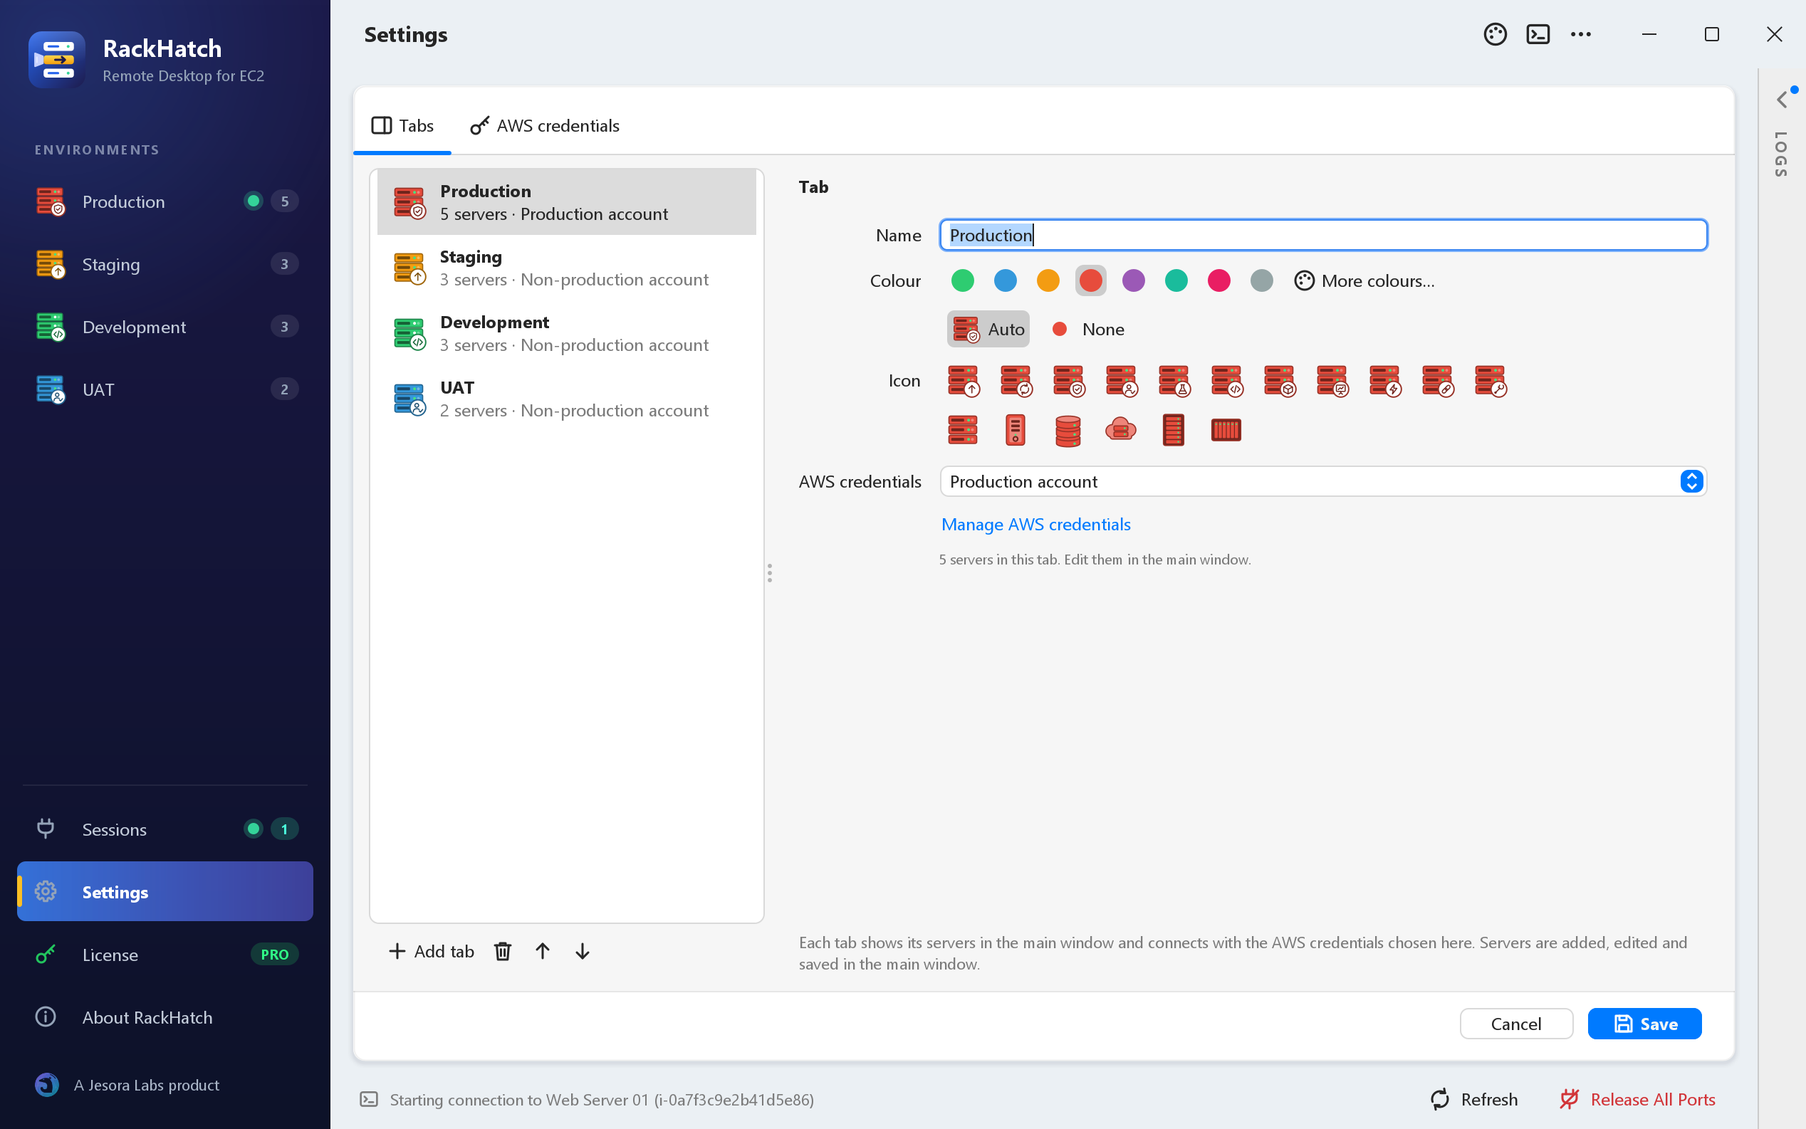The width and height of the screenshot is (1806, 1129).
Task: Move the selected tab down
Action: tap(583, 951)
